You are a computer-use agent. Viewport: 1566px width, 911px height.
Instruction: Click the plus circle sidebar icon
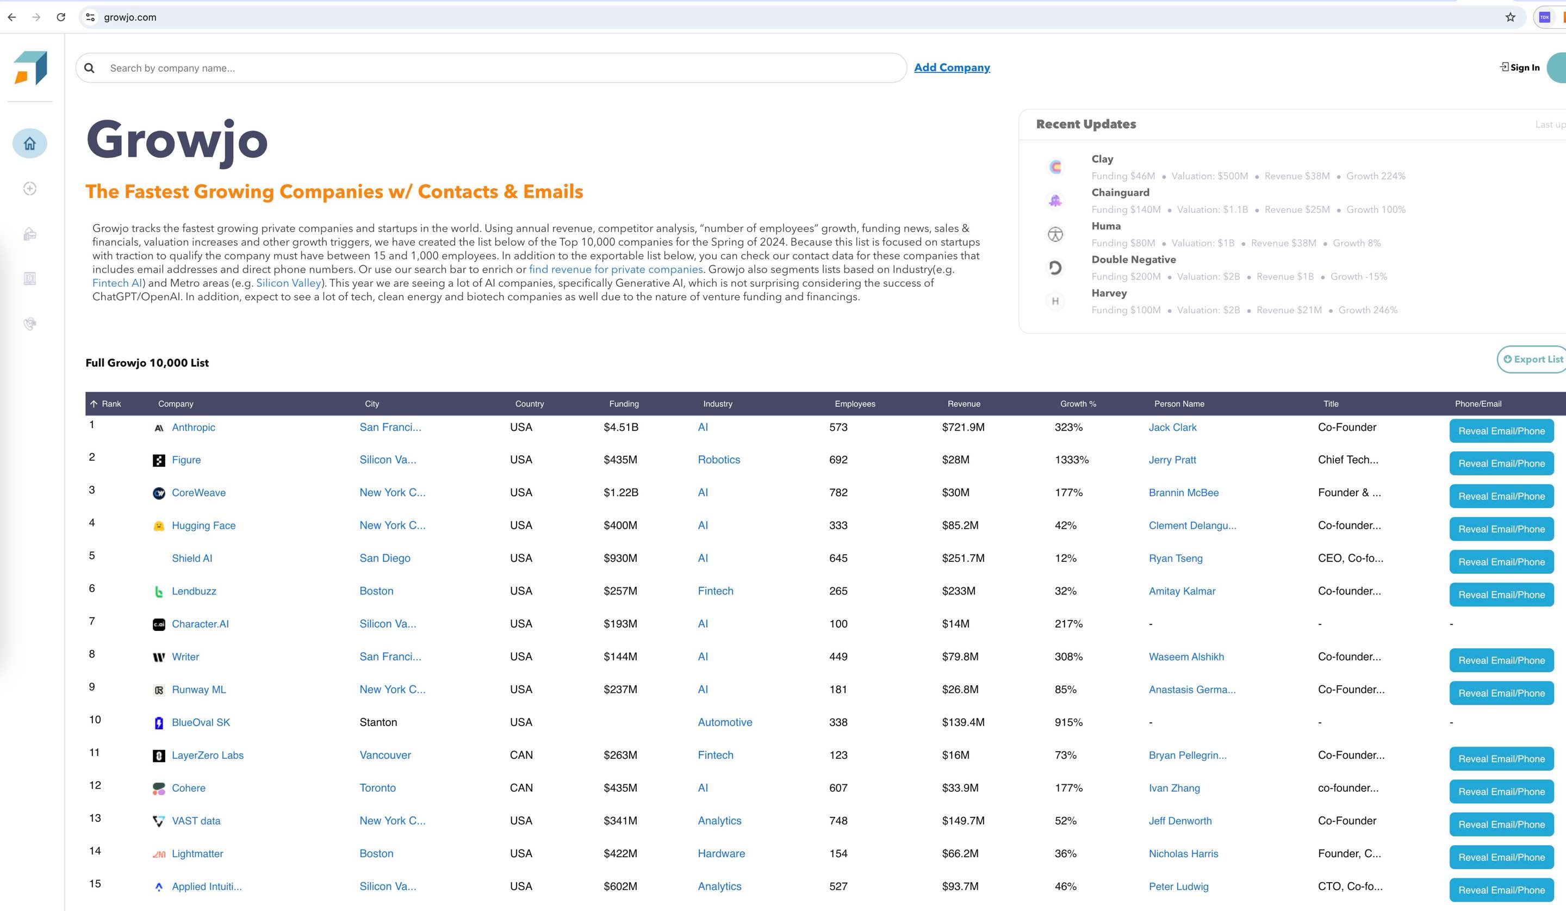pyautogui.click(x=30, y=188)
